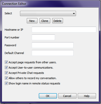101x104 pixels.
Task: Open the Select connection dropdown
Action: click(48, 13)
